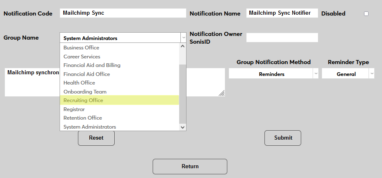Pick Financial Aid and Billing option
The height and width of the screenshot is (178, 382).
119,65
